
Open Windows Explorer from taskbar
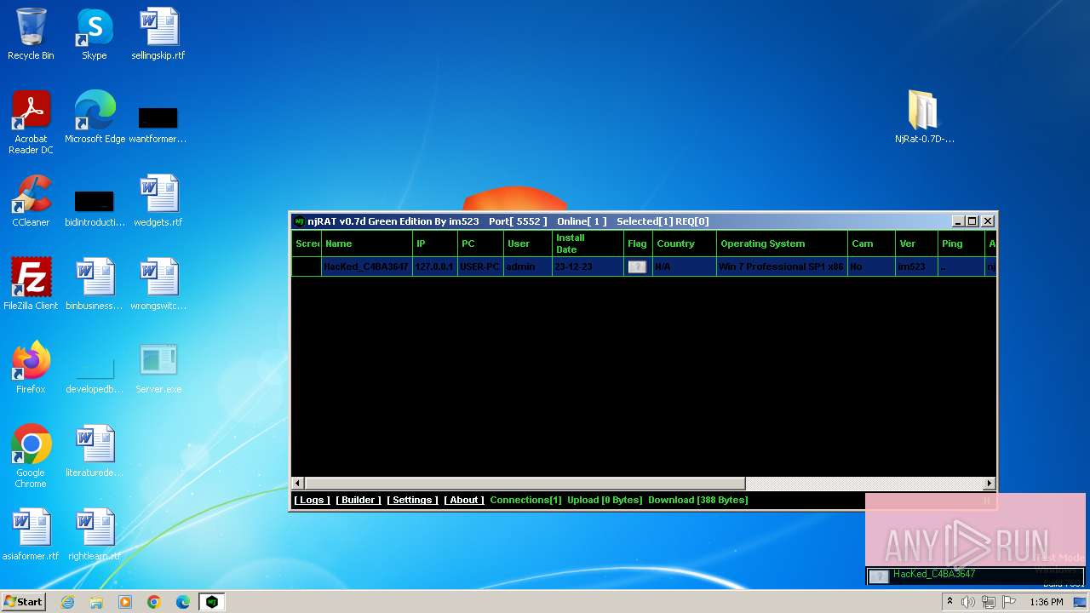coord(96,602)
